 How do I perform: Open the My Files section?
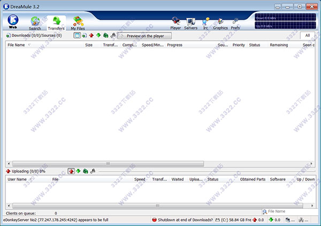point(78,23)
